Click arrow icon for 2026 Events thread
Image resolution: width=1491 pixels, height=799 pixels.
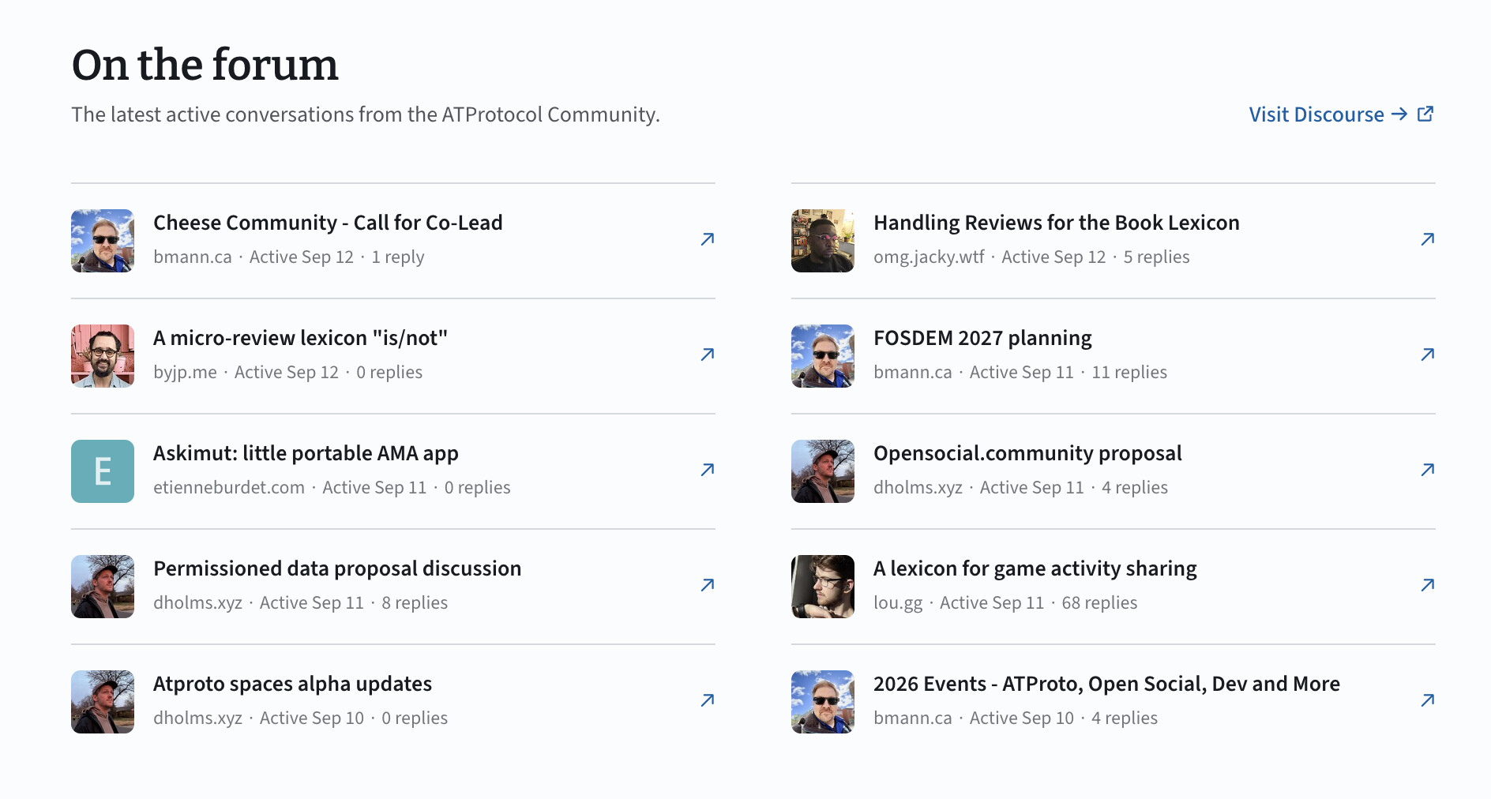tap(1428, 700)
